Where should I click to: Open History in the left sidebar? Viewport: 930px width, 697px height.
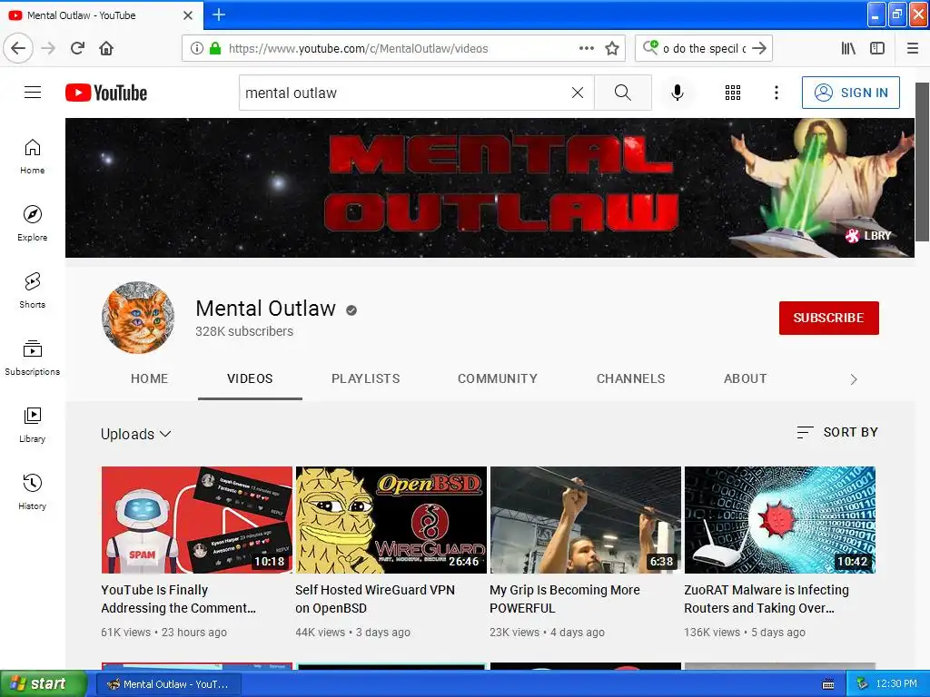(x=33, y=492)
